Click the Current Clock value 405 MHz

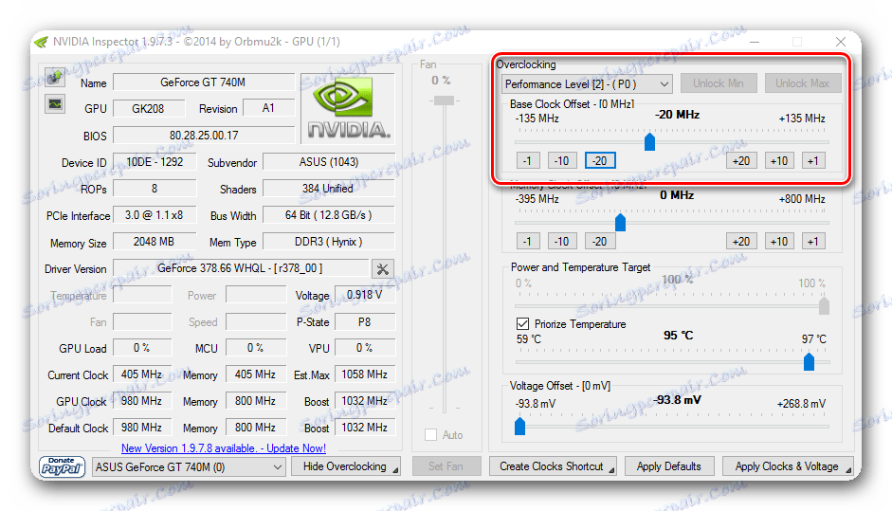tap(142, 374)
